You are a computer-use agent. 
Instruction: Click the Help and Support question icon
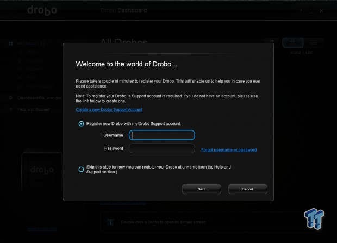tap(10, 110)
